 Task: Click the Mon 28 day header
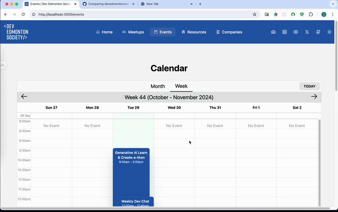coord(92,107)
